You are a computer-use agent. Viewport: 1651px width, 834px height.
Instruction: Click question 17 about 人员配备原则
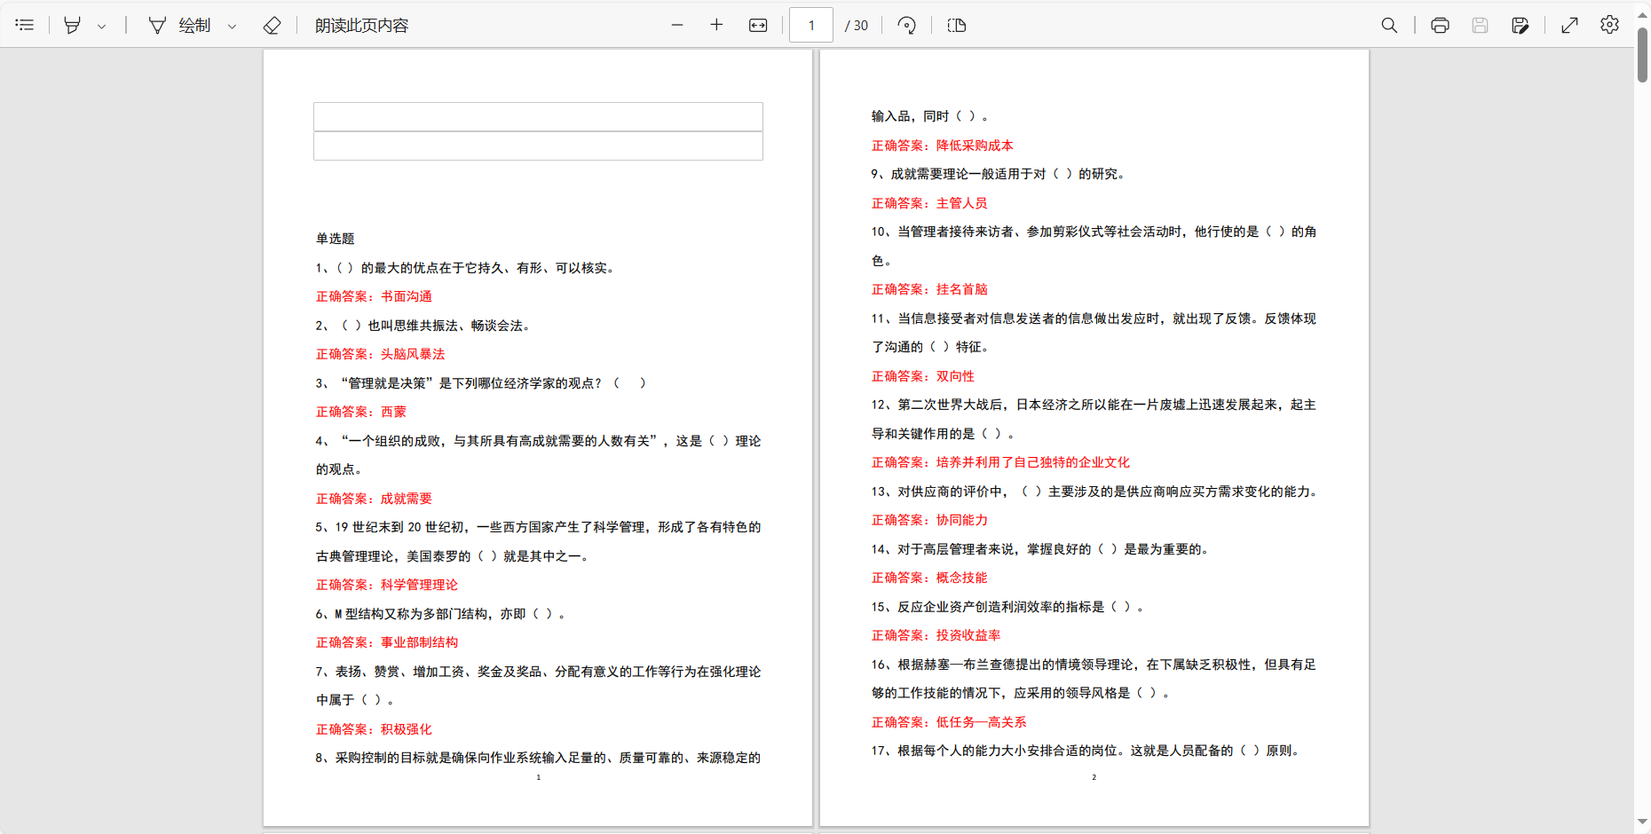click(1088, 751)
